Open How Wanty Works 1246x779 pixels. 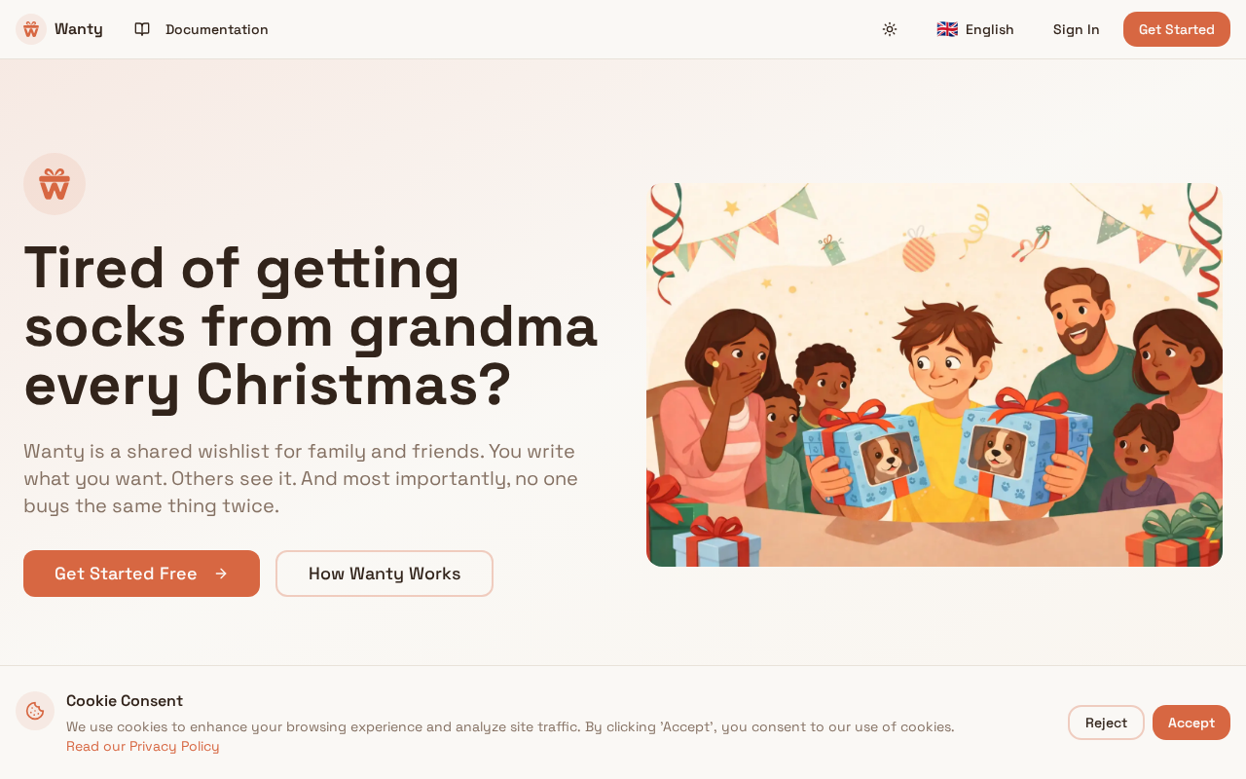[x=385, y=574]
